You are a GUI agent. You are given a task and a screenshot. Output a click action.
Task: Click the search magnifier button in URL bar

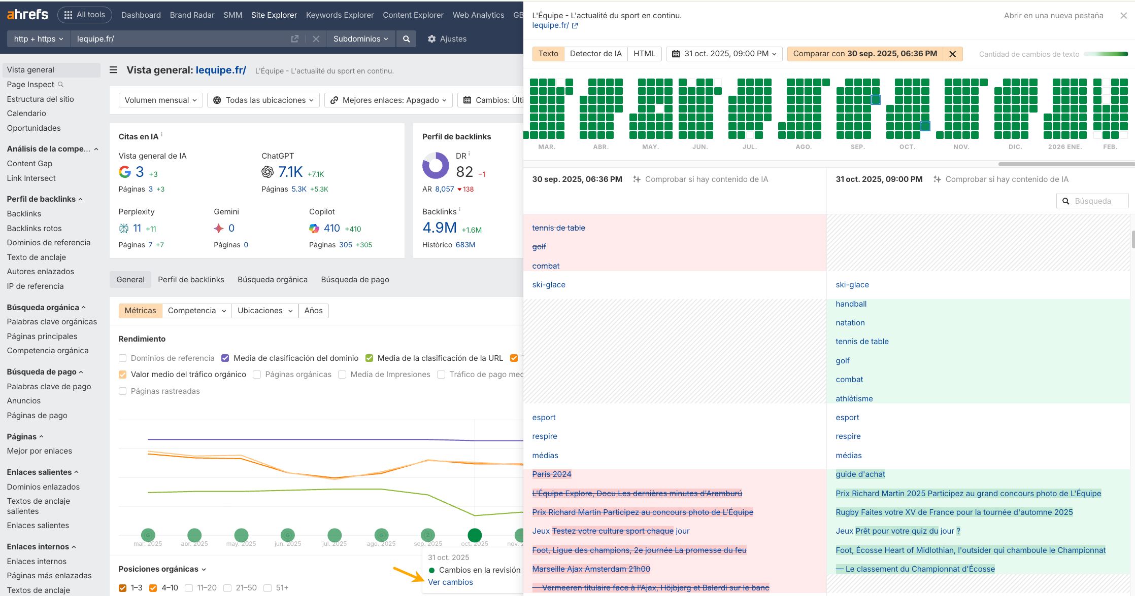pos(406,39)
